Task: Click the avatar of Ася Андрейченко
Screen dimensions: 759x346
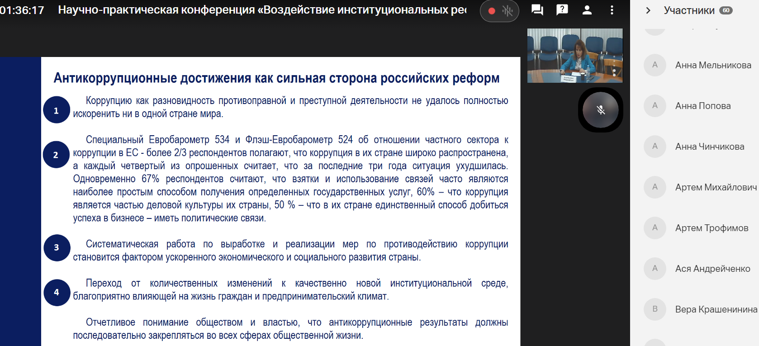Action: click(x=655, y=269)
